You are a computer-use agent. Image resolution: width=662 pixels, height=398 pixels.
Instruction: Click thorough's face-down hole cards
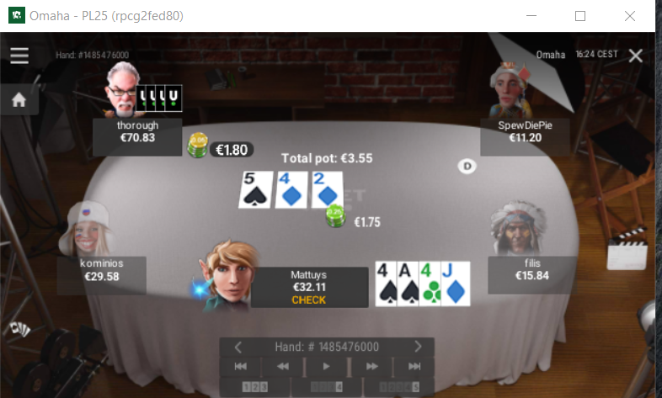point(158,98)
